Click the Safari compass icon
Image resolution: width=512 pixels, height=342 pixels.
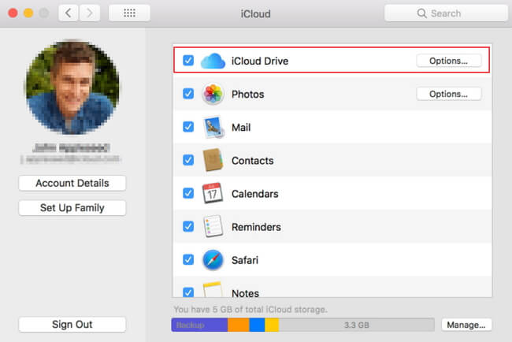click(213, 260)
